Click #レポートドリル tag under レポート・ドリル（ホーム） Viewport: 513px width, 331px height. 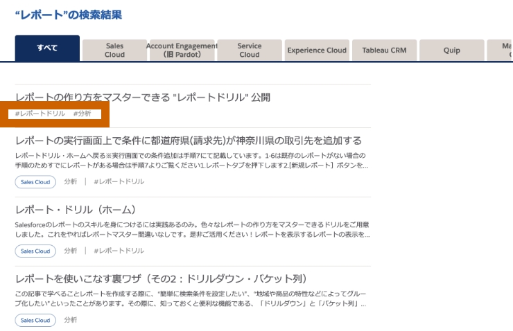click(x=119, y=251)
